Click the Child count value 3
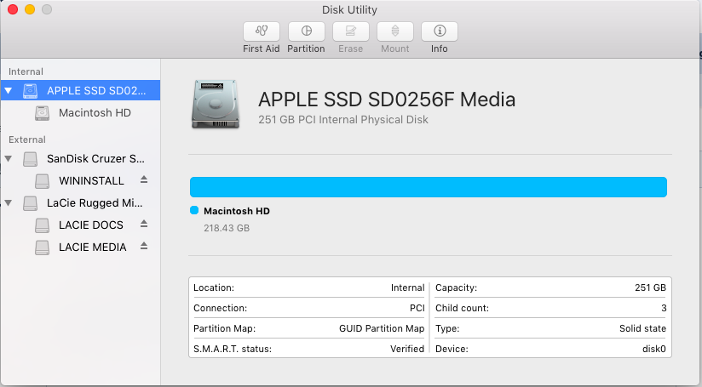Image resolution: width=702 pixels, height=387 pixels. (664, 308)
